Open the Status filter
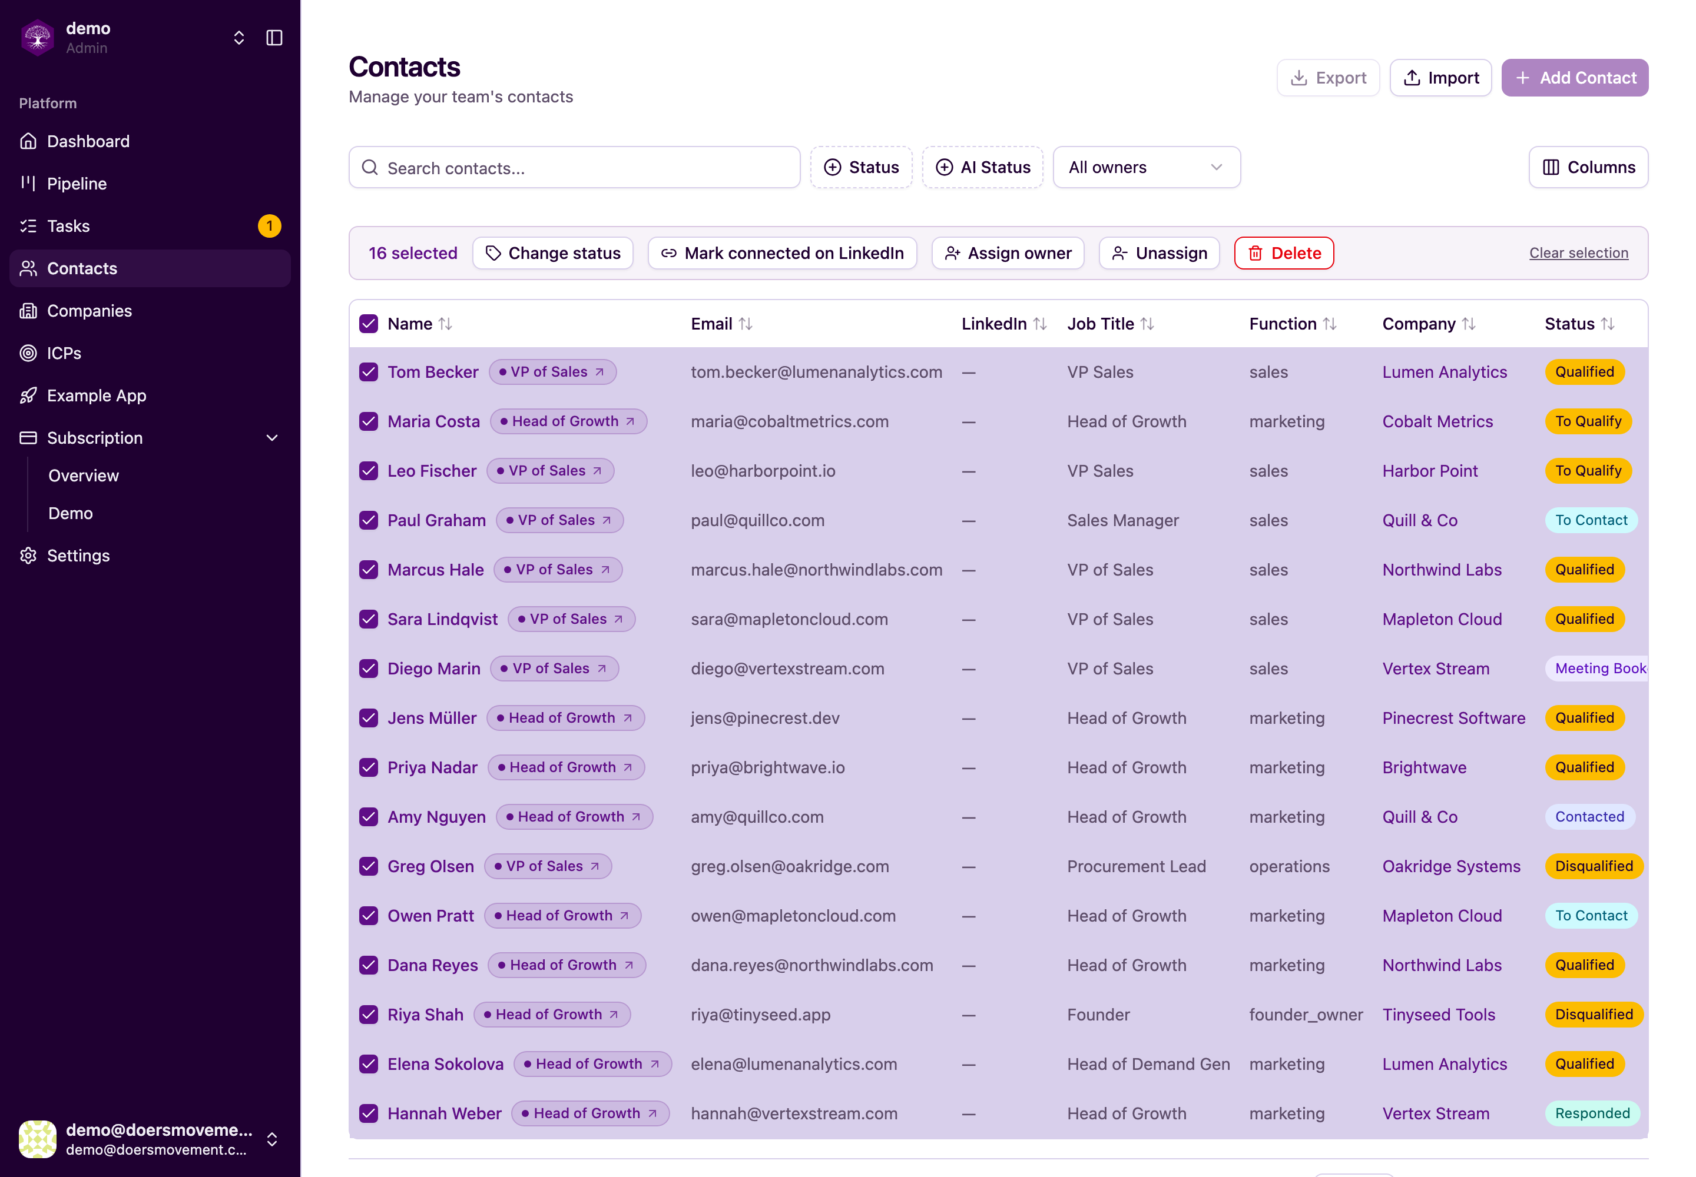This screenshot has height=1177, width=1696. [862, 167]
